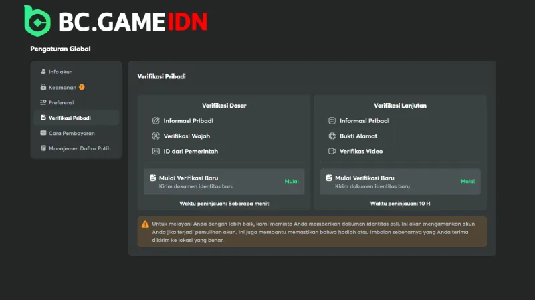Click 'Kirim dokumen identitas baru' under Verifikasi Lanjutan
Image resolution: width=535 pixels, height=300 pixels.
coord(372,186)
